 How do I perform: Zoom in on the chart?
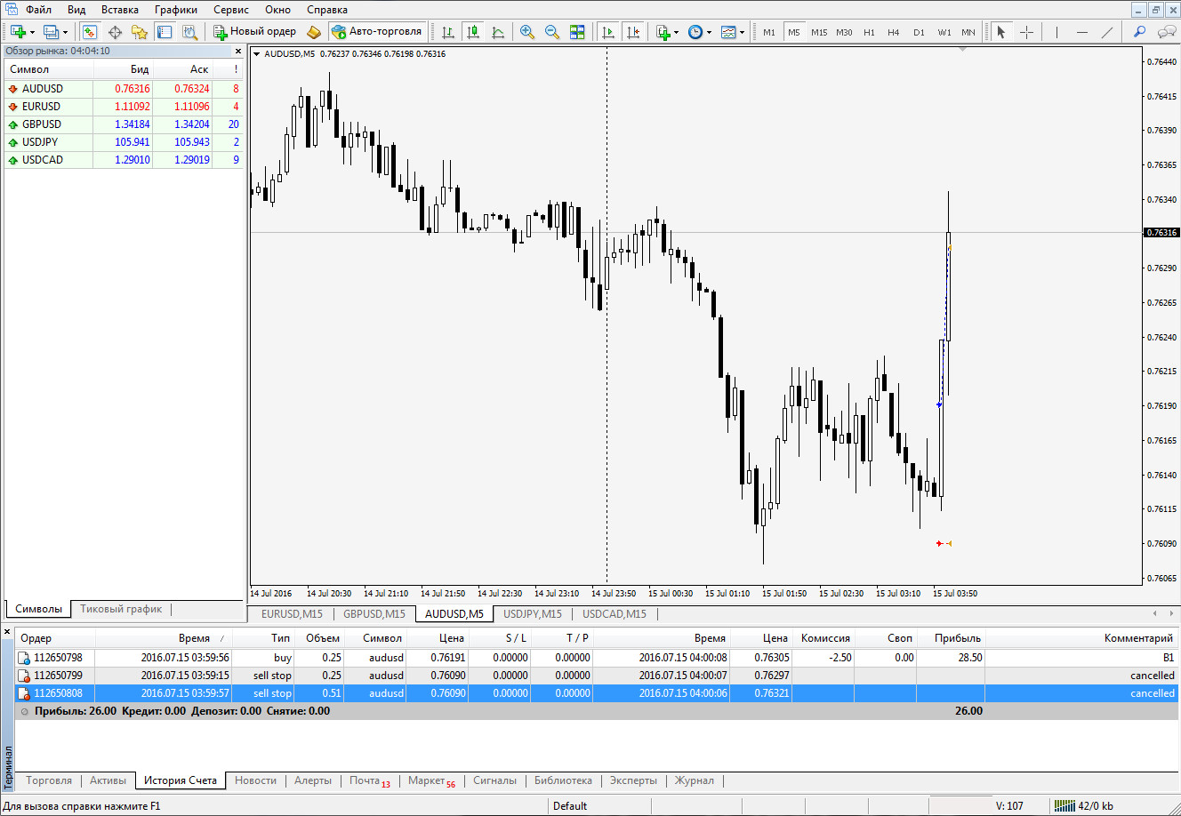click(x=527, y=32)
